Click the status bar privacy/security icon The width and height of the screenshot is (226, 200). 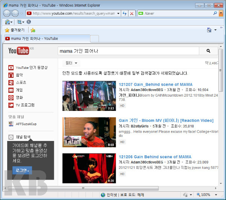pos(185,195)
